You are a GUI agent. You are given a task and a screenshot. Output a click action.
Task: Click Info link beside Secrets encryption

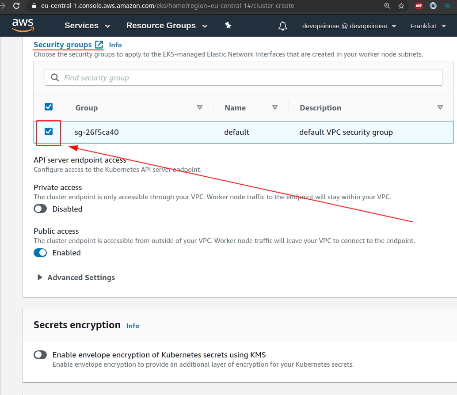[133, 326]
